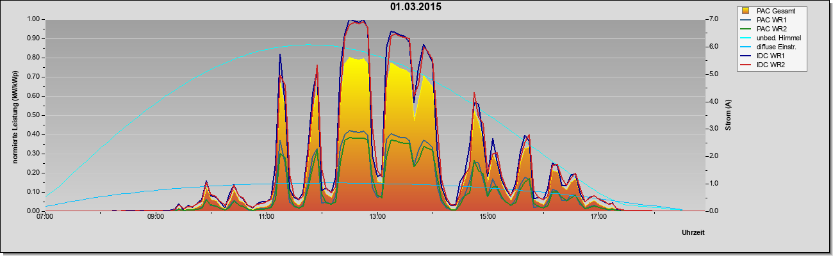Click the chart title 01.03.2015
The height and width of the screenshot is (256, 833).
(416, 7)
